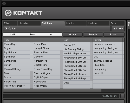Choose Electric Organ subtype
The height and width of the screenshot is (103, 130).
tap(46, 73)
